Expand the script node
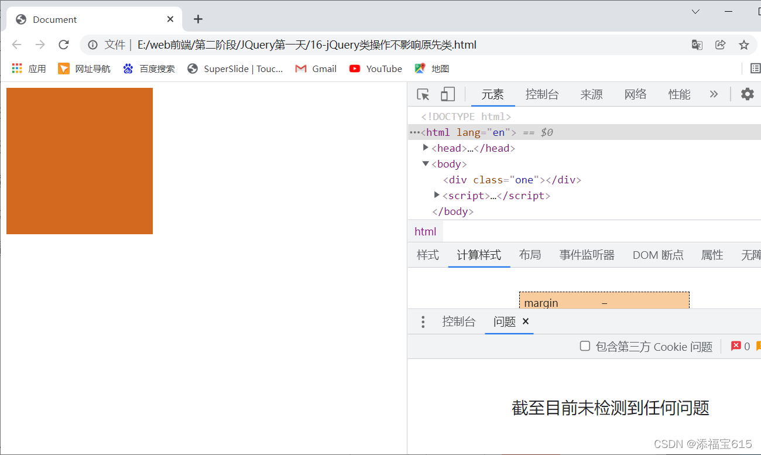Viewport: 761px width, 455px height. pos(437,195)
